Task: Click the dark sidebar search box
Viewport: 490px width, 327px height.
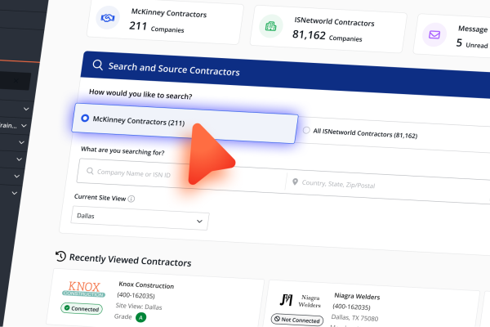Action: point(15,81)
